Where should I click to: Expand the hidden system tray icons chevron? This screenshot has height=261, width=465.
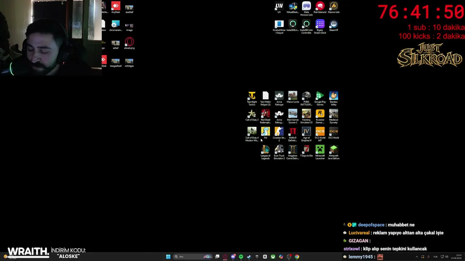click(417, 257)
